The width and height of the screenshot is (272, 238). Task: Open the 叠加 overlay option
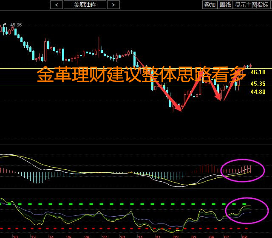[210, 5]
